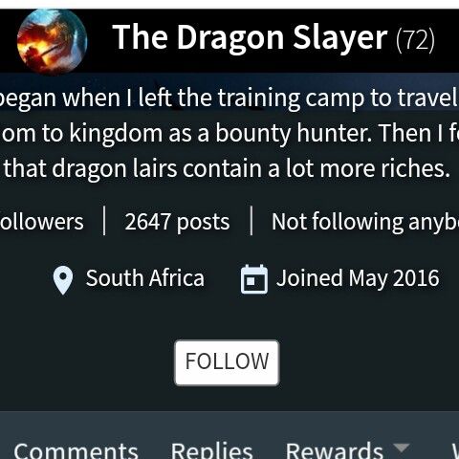Click the bio line about training camp
Screen dimensions: 459x459
[x=229, y=98]
